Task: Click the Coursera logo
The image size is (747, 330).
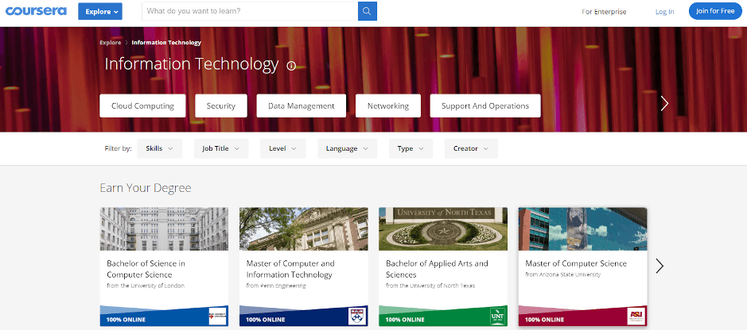Action: tap(35, 12)
